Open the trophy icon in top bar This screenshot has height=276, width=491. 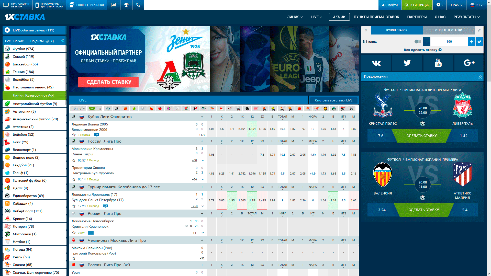pyautogui.click(x=126, y=5)
